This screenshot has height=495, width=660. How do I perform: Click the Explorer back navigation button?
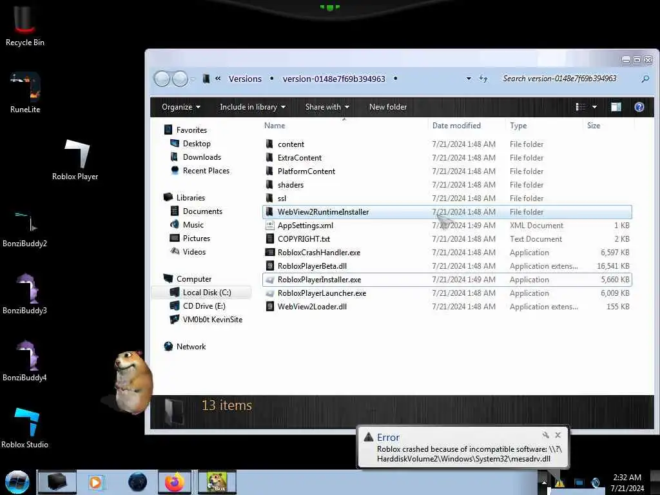(162, 79)
